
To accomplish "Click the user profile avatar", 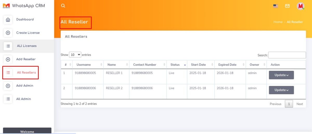I will click(301, 6).
